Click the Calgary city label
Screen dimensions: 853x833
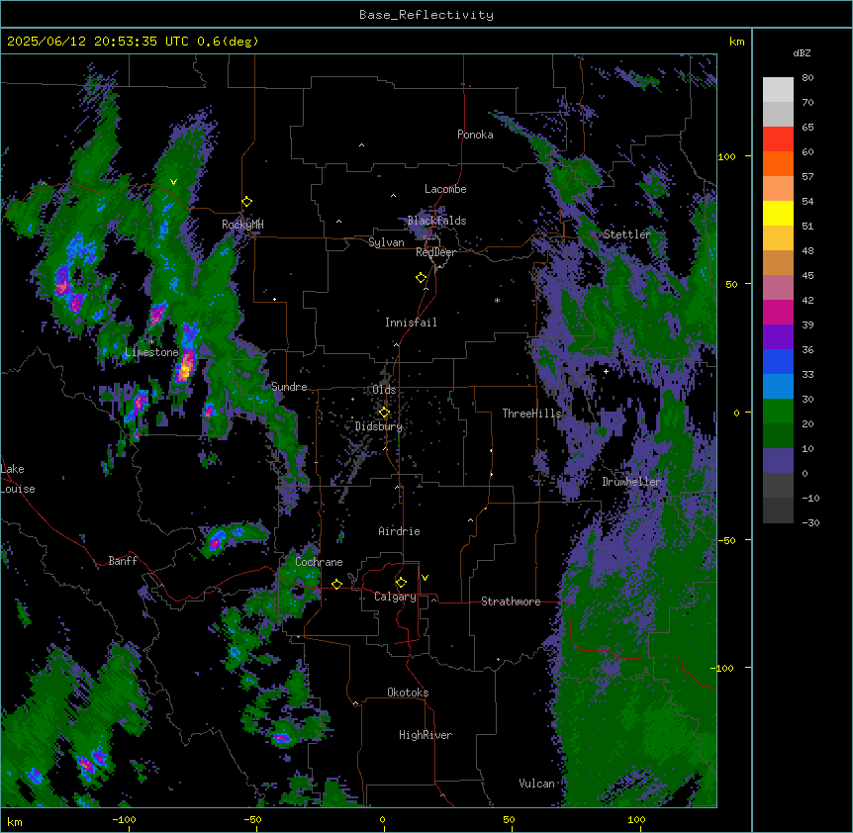point(395,597)
